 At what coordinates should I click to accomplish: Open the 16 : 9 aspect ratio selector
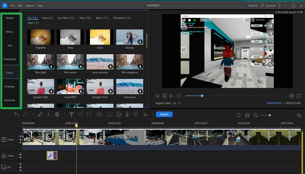[x=177, y=103]
